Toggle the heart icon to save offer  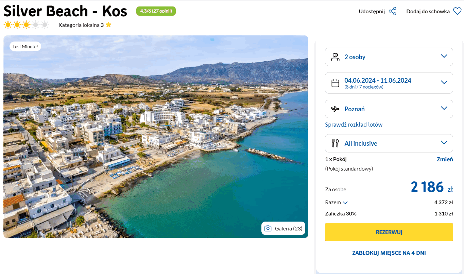pos(457,11)
